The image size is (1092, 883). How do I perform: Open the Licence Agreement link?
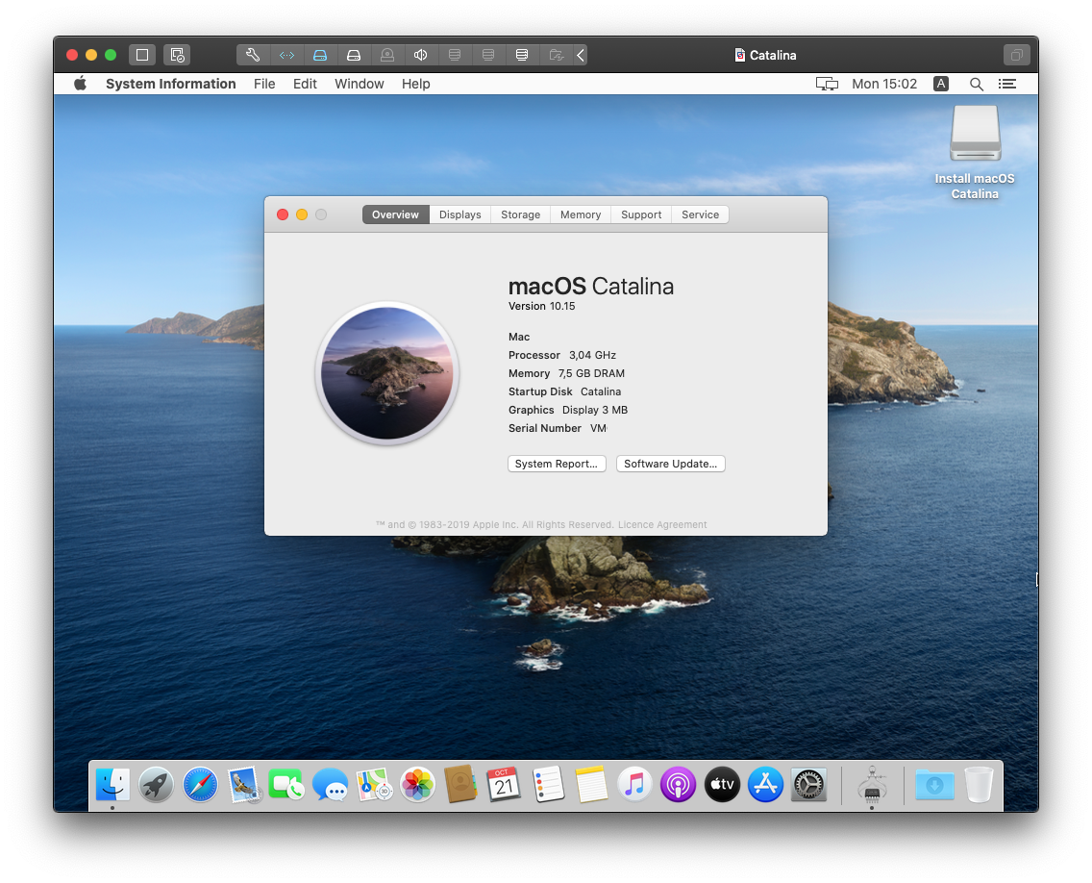tap(662, 525)
